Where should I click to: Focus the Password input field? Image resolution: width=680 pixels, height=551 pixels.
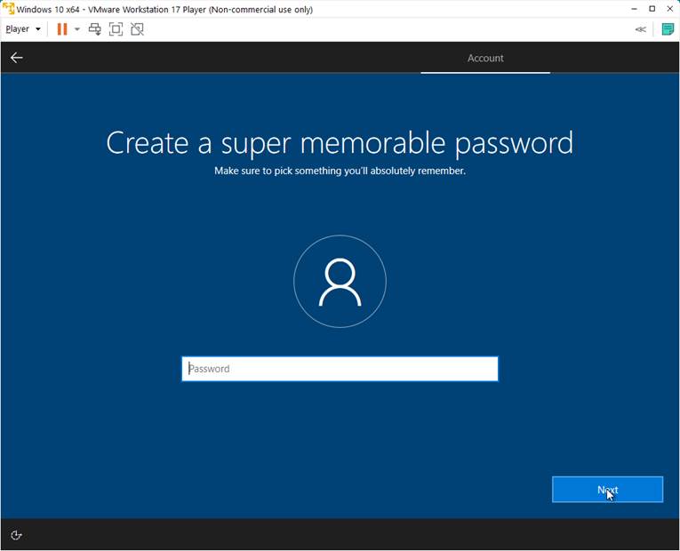[340, 369]
